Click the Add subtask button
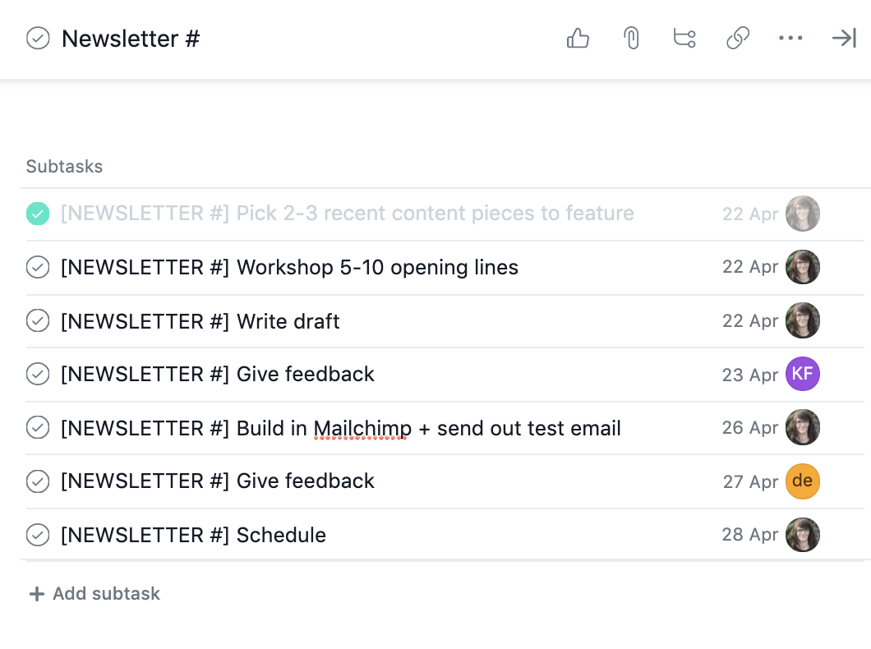Image resolution: width=871 pixels, height=649 pixels. pos(94,594)
